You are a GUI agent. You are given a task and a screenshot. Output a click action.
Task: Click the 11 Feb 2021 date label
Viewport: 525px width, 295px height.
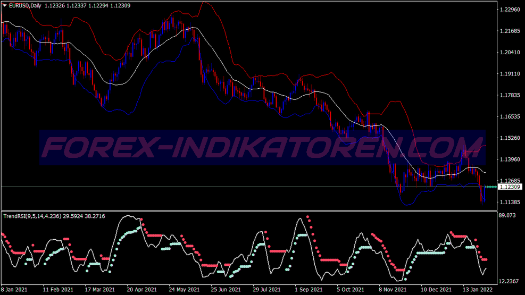(x=58, y=290)
